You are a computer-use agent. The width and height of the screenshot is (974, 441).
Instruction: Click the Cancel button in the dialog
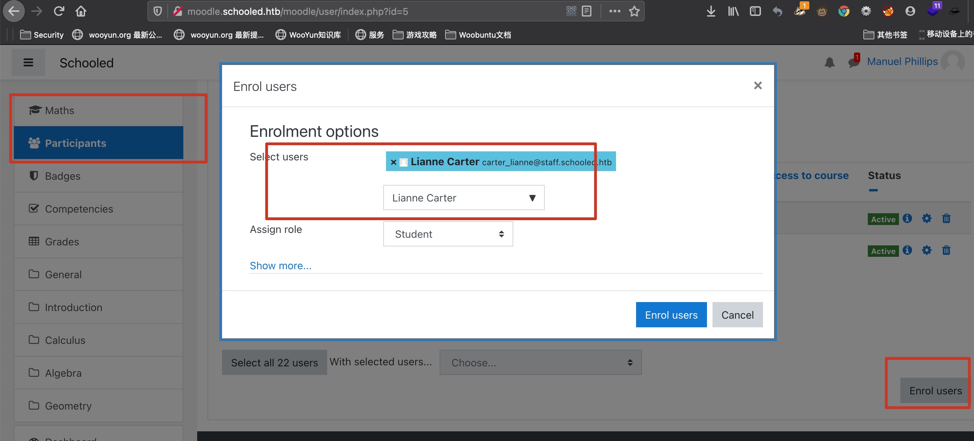(737, 315)
